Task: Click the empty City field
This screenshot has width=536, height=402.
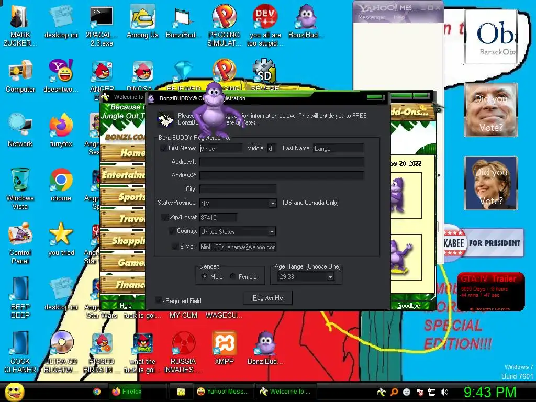Action: (x=238, y=189)
